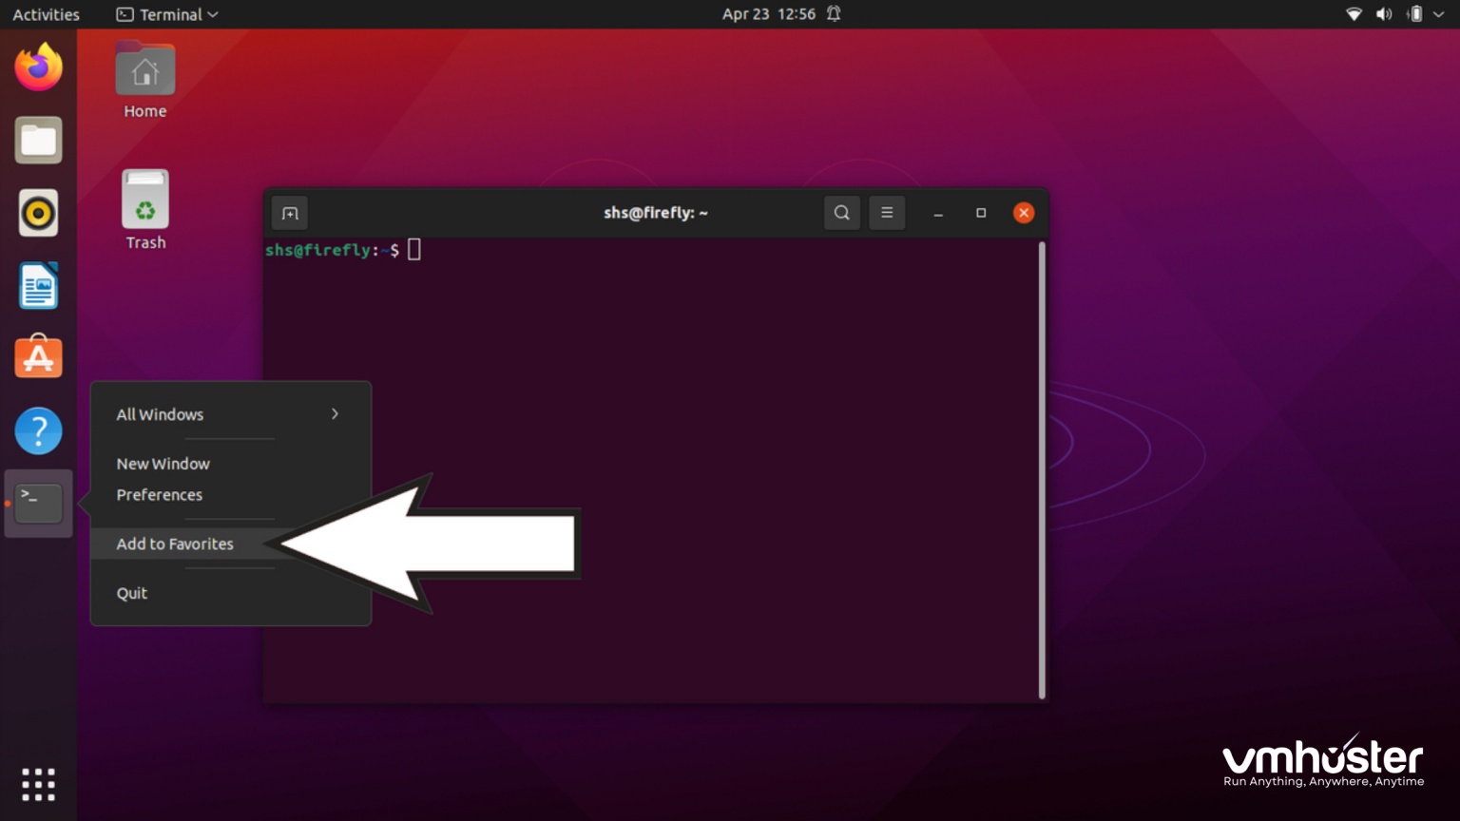
Task: Launch Ubuntu Software from the dock
Action: coord(38,356)
